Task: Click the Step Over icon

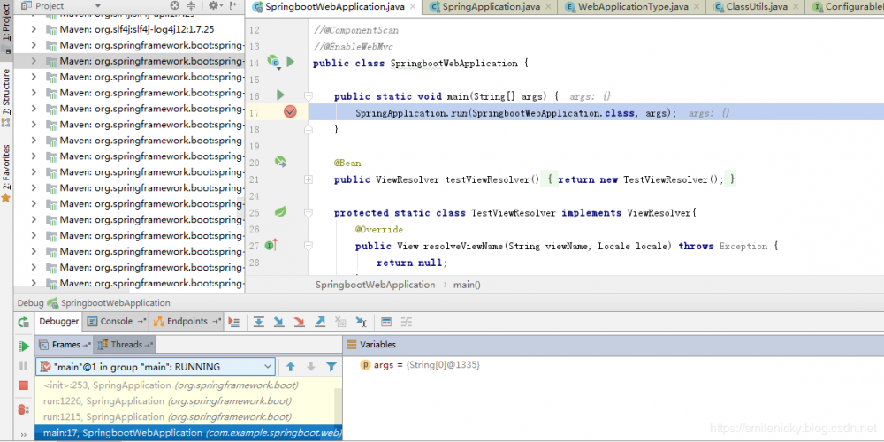Action: click(259, 322)
